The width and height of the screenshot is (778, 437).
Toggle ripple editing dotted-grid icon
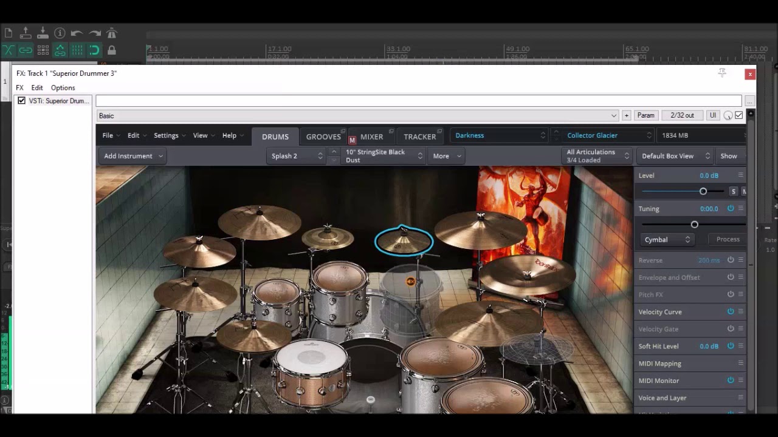coord(43,50)
